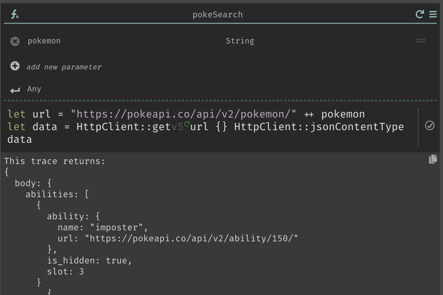
Task: Click the pokeapi URL string in code
Action: pyautogui.click(x=183, y=114)
